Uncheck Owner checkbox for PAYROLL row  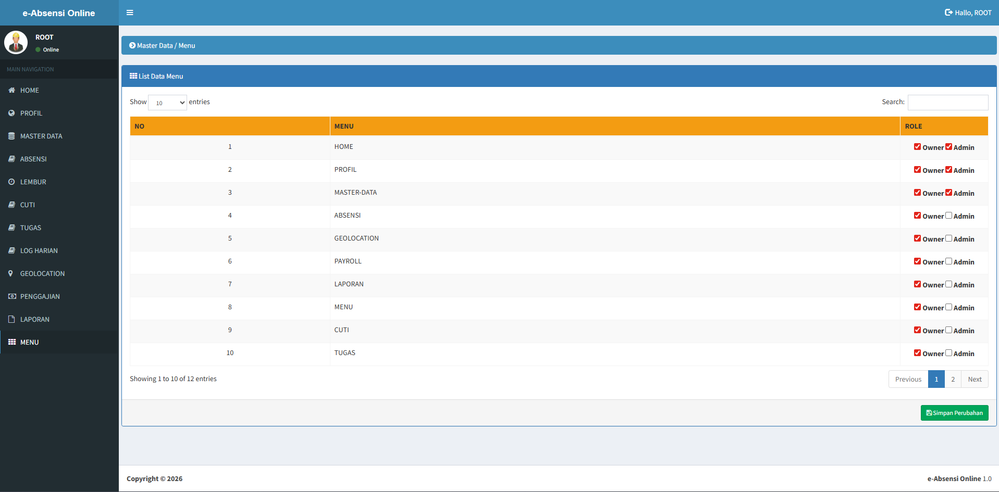tap(917, 261)
